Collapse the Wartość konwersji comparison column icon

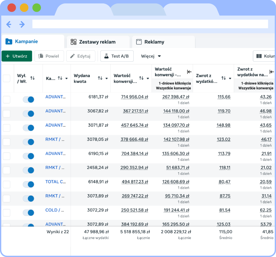coord(189,72)
